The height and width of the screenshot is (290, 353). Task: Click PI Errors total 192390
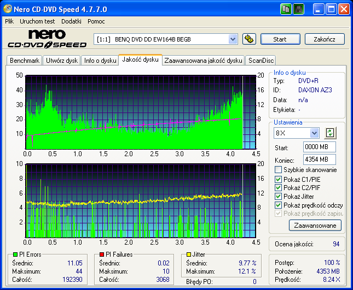click(72, 280)
